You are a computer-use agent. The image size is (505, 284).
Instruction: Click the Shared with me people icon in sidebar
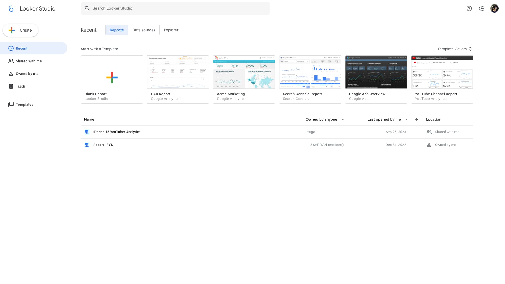point(11,61)
